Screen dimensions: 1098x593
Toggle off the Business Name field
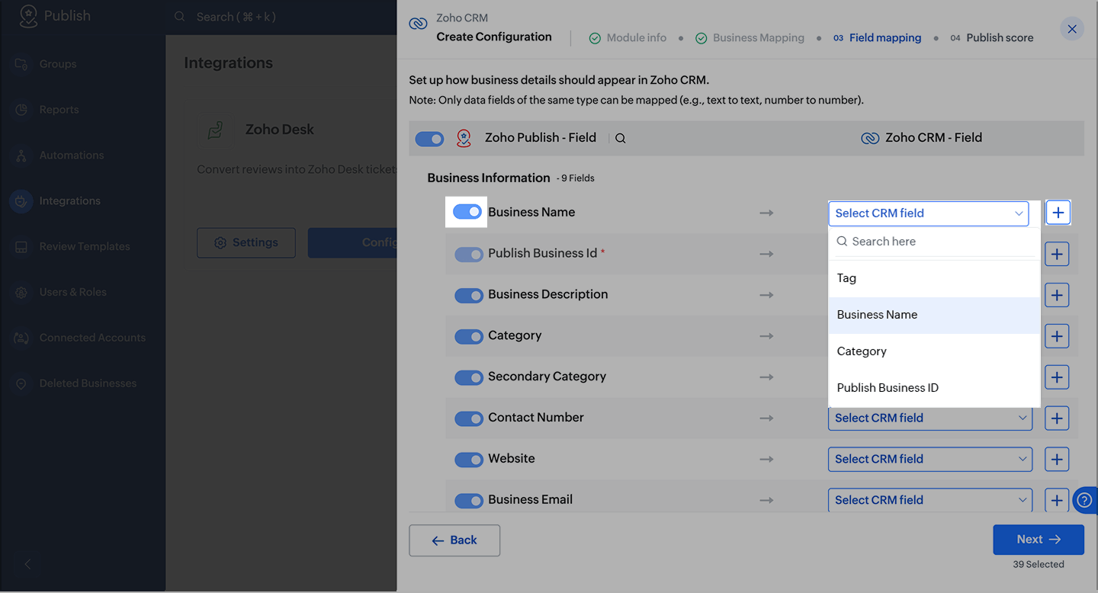(x=467, y=212)
